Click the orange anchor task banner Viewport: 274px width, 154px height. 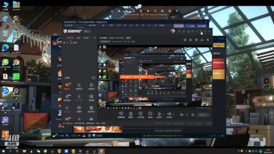click(137, 77)
